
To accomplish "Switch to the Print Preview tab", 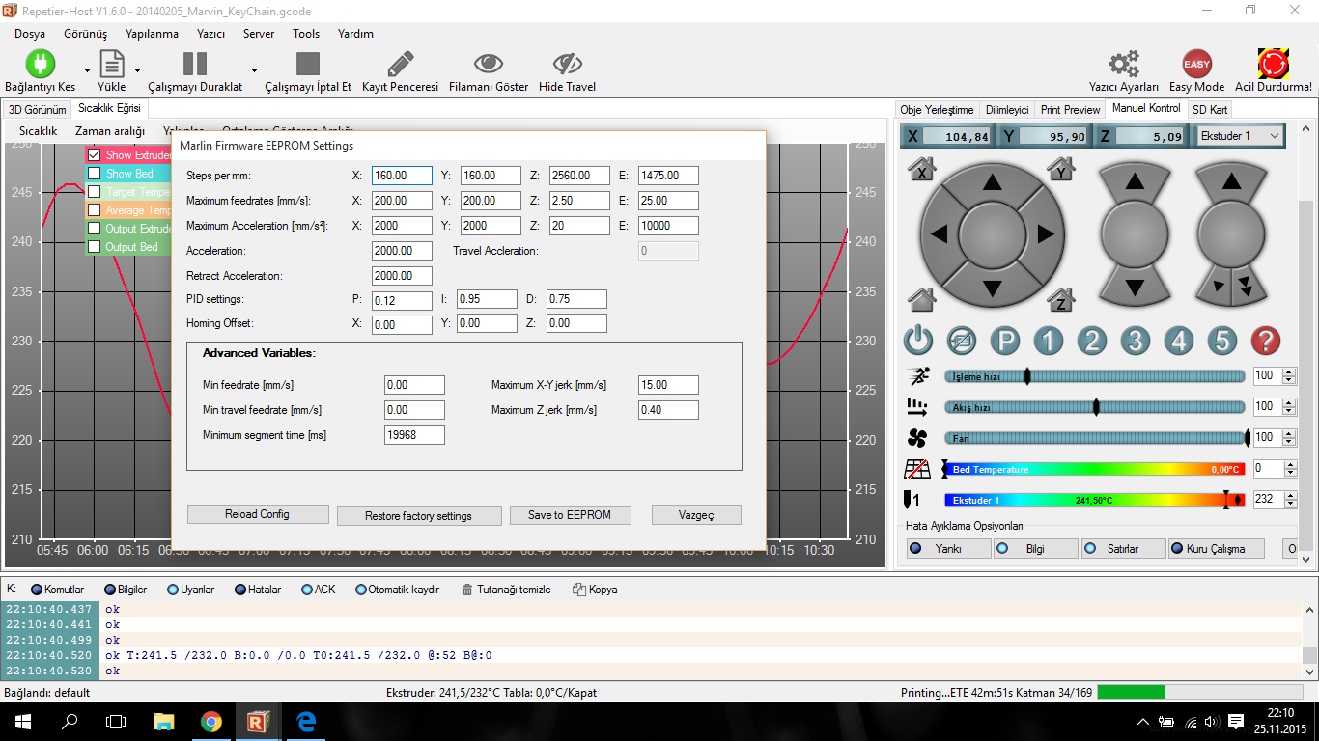I will [1070, 109].
